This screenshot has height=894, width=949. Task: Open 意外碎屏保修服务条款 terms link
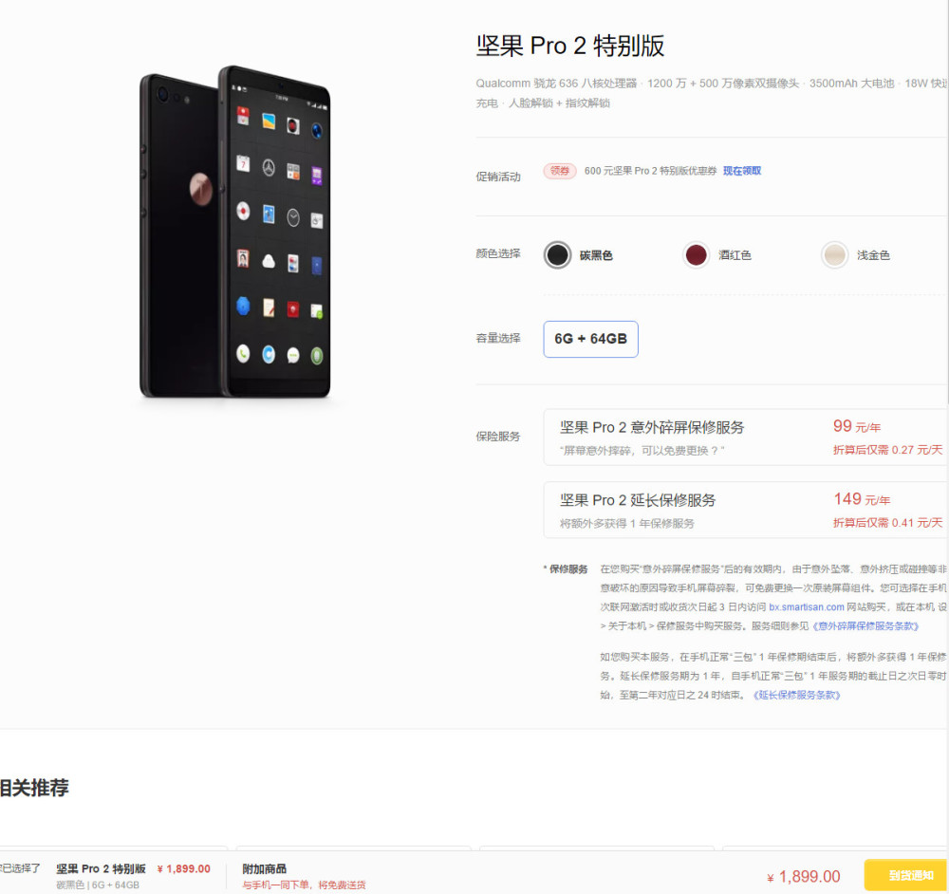pos(865,625)
